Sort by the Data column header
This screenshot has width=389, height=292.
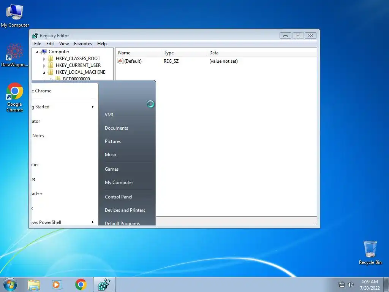[261, 52]
